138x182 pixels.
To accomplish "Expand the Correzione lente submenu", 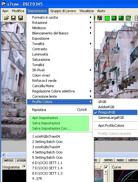I will point(60,96).
